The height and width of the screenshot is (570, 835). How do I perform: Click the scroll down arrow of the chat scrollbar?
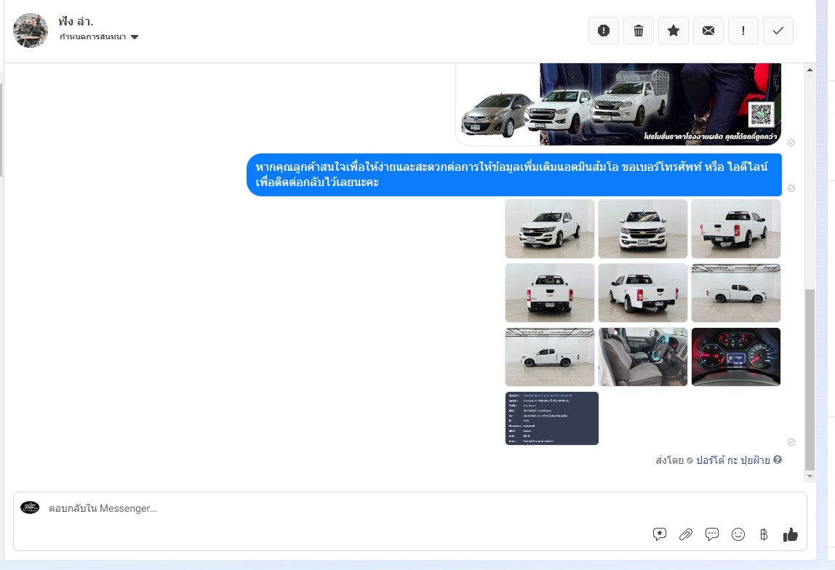point(810,475)
